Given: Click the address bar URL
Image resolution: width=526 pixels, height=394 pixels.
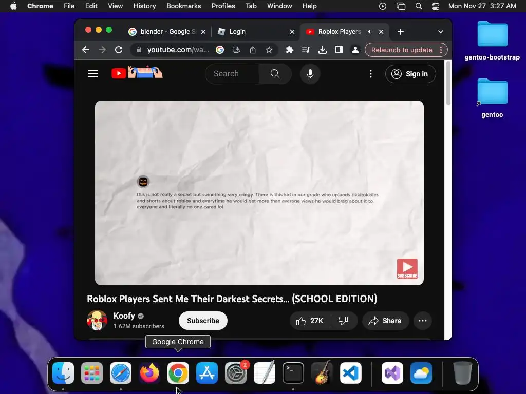Looking at the screenshot, I should point(178,50).
